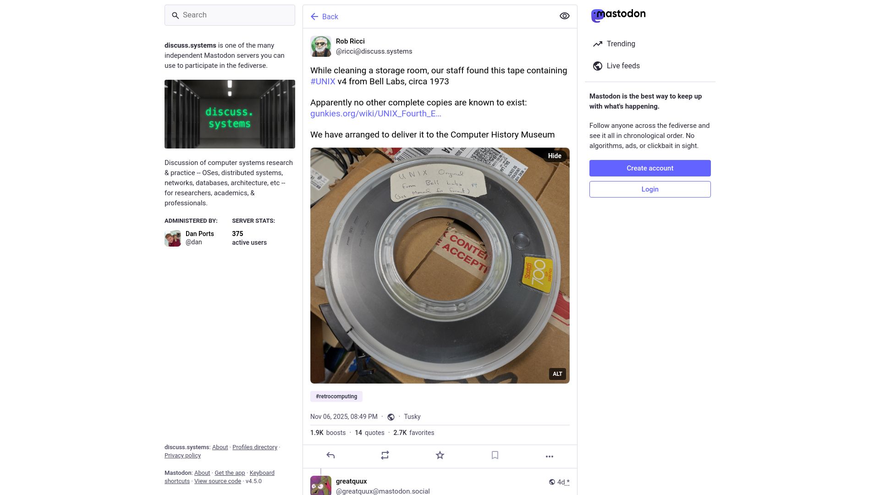Screen dimensions: 880x495
Task: Open discuss.systems About link
Action: coord(220,447)
